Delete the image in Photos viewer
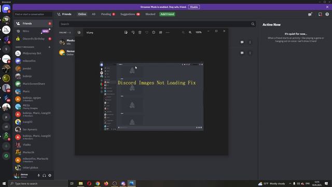 (x=140, y=32)
